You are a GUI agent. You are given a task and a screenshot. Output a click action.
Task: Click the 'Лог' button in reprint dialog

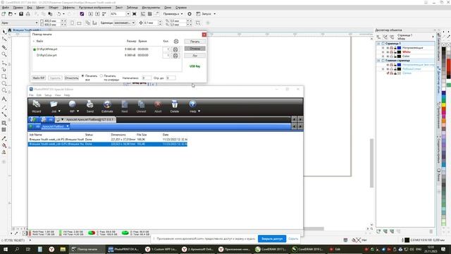coord(194,56)
